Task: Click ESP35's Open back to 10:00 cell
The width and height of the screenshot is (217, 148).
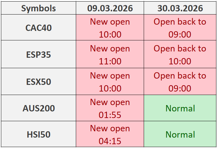Action: pos(180,55)
